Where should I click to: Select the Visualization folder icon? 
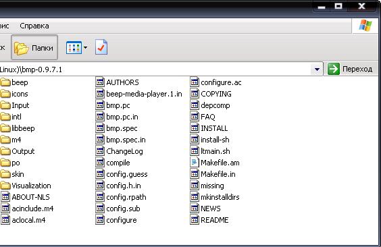(x=5, y=186)
